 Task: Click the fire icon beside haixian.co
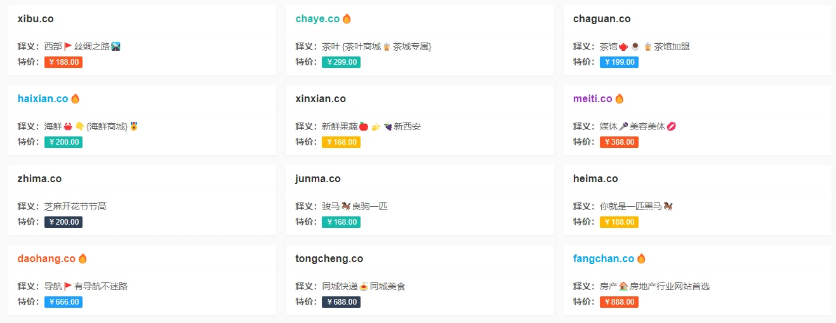[76, 99]
